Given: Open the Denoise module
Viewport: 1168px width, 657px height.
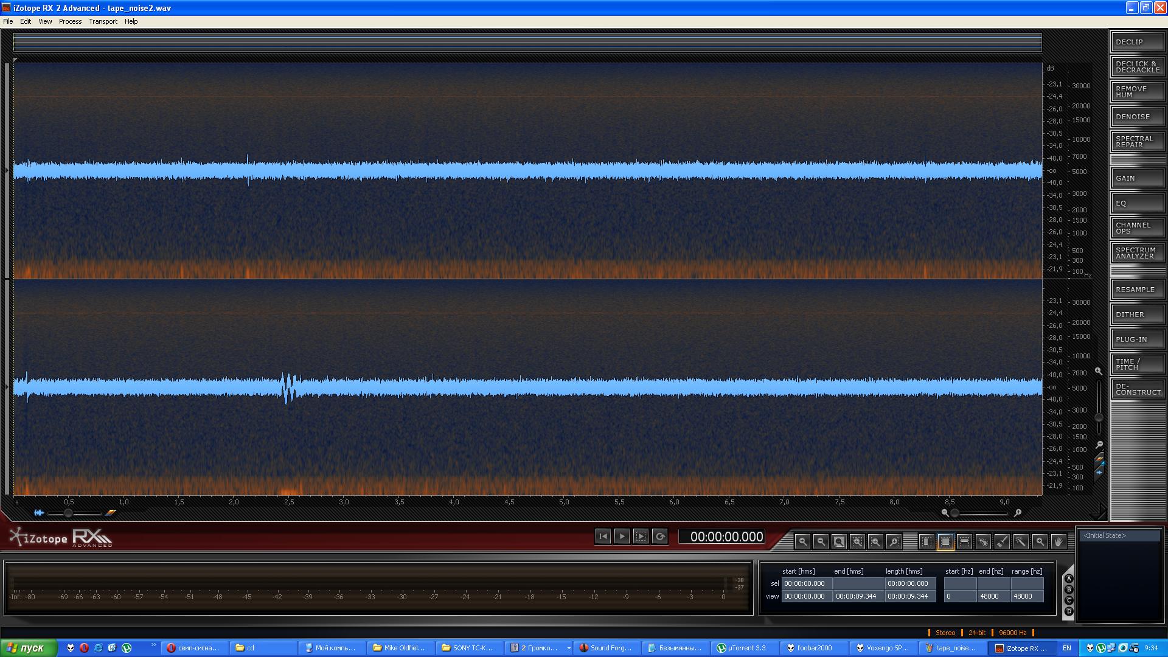Looking at the screenshot, I should point(1137,116).
